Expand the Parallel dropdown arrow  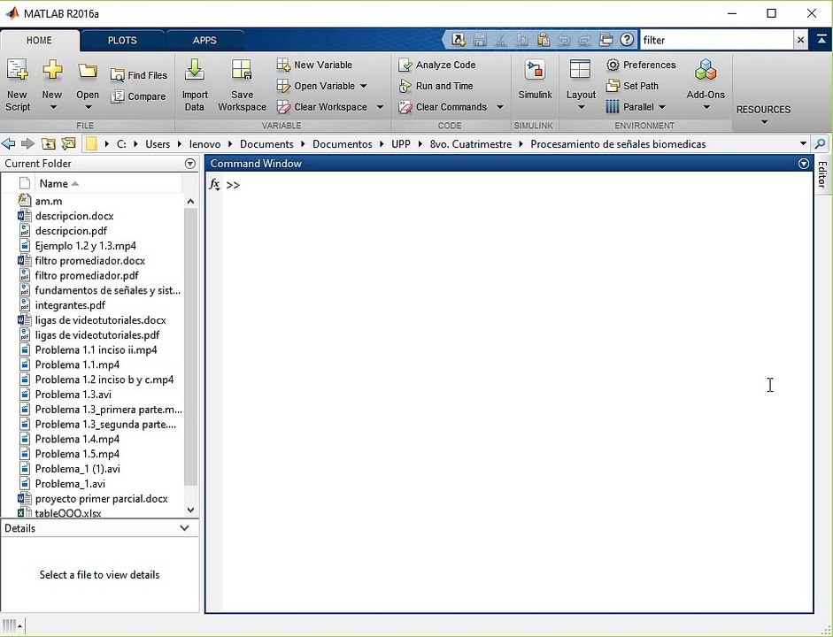tap(662, 107)
